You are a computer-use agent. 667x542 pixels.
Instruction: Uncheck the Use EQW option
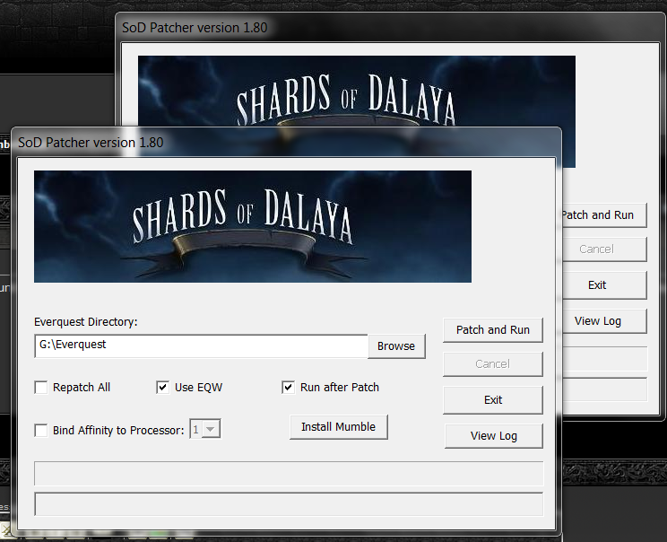[x=163, y=388]
